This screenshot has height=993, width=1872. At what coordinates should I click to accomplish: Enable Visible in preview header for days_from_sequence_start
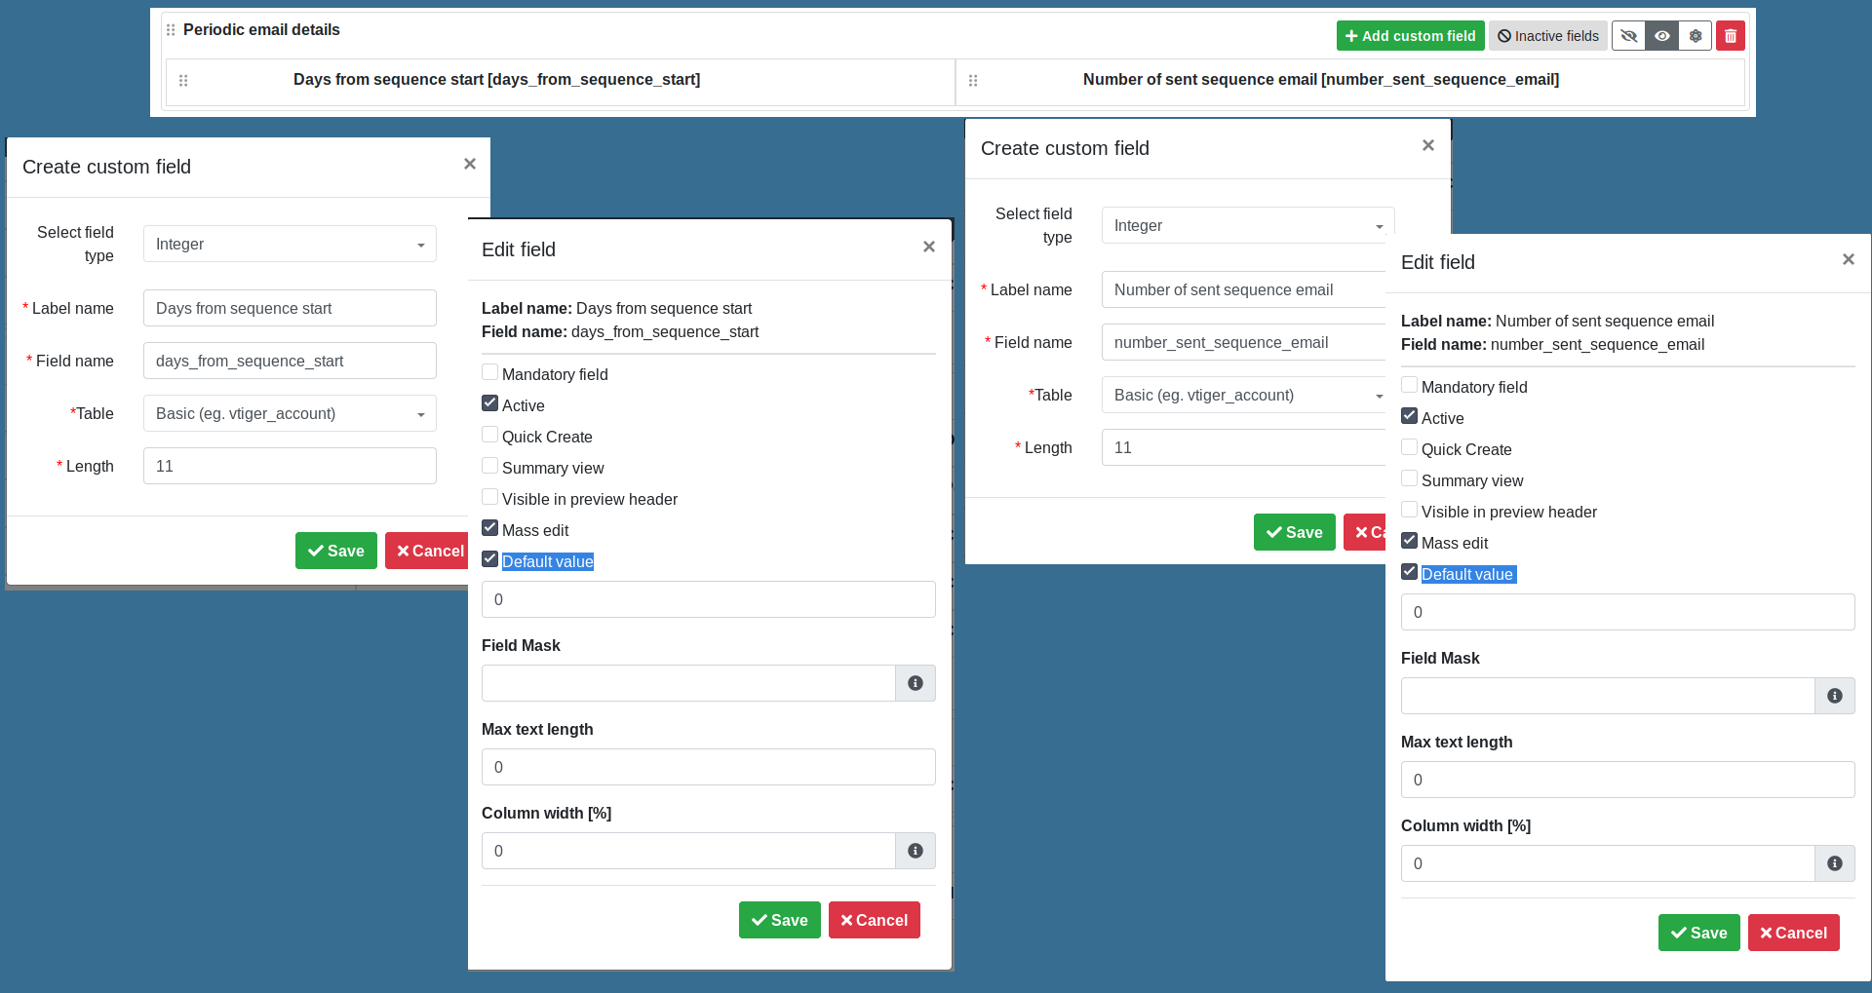(x=490, y=497)
